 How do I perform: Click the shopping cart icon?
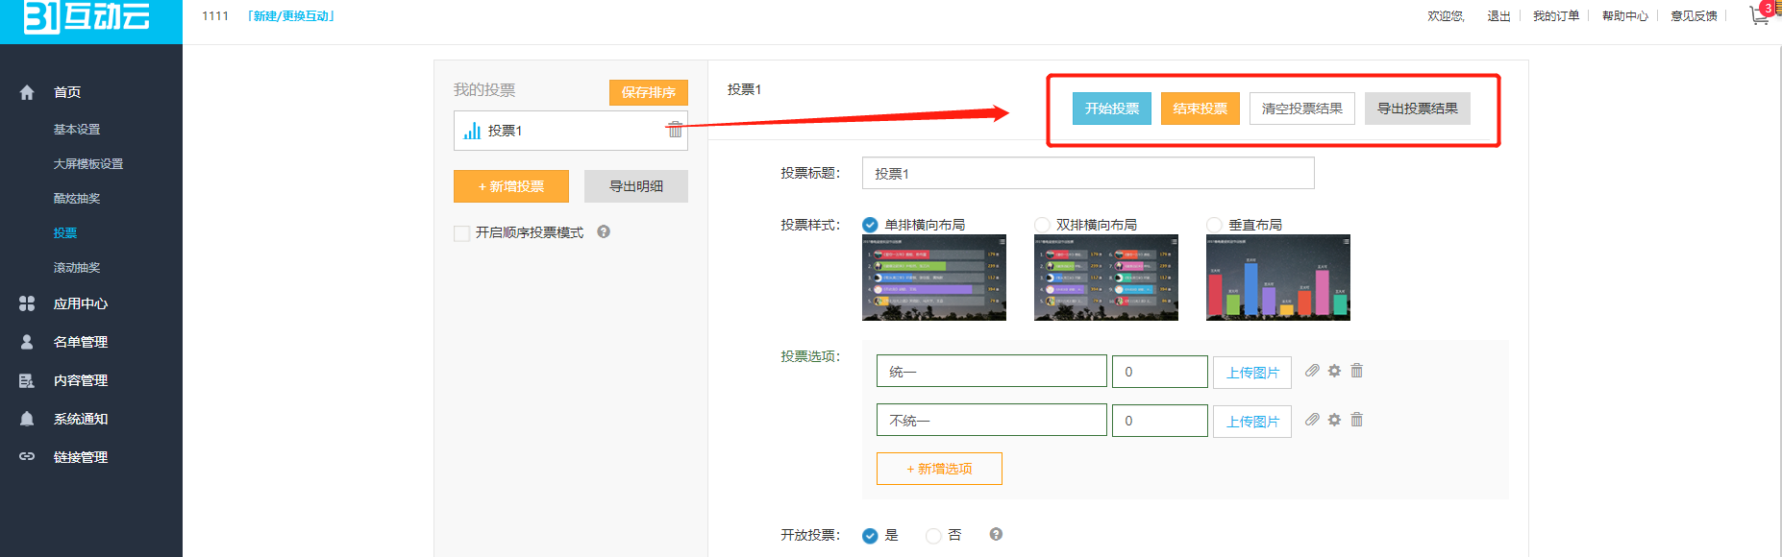[1759, 15]
